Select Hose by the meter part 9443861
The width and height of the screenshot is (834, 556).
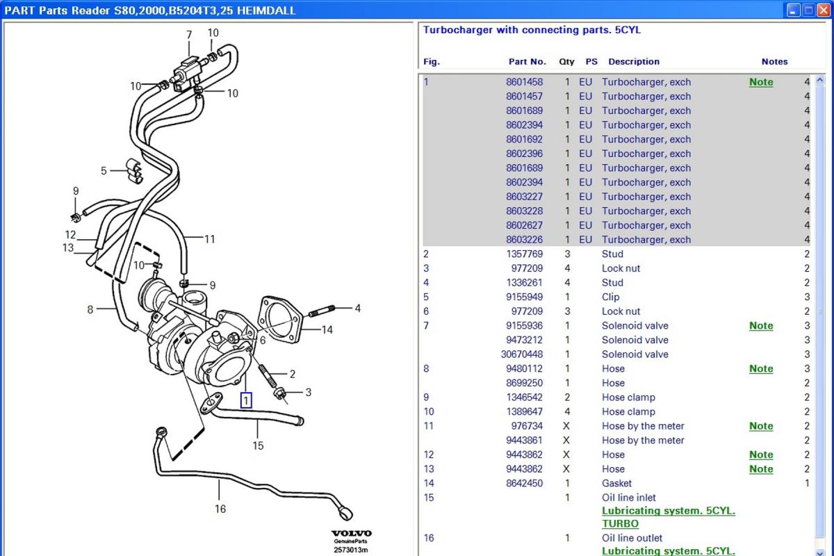pyautogui.click(x=616, y=441)
